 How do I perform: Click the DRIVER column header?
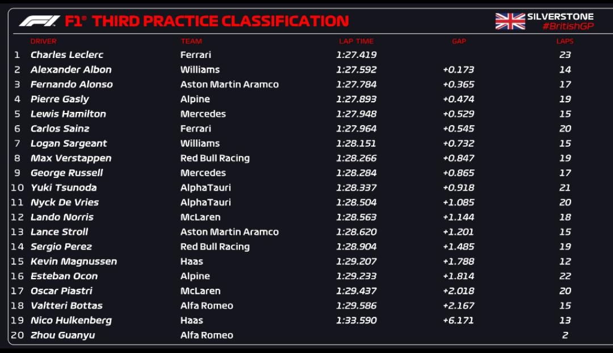43,41
